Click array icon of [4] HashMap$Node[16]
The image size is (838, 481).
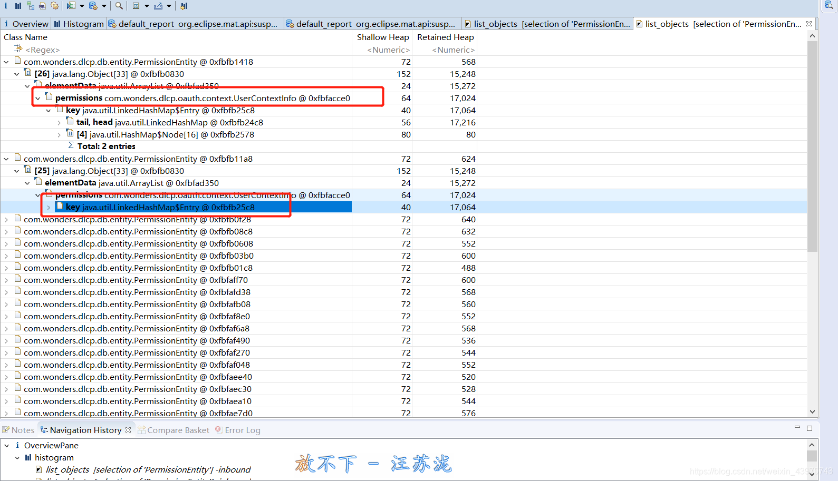click(x=70, y=133)
